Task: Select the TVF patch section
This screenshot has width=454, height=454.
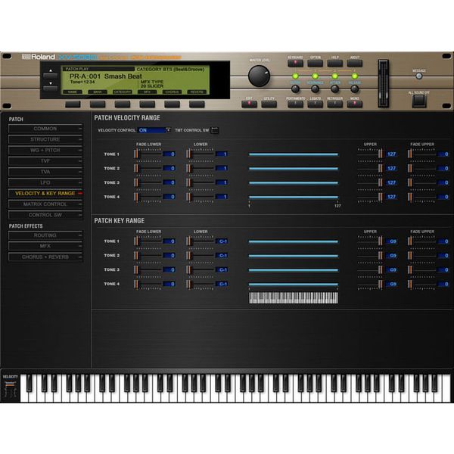Action: point(45,161)
